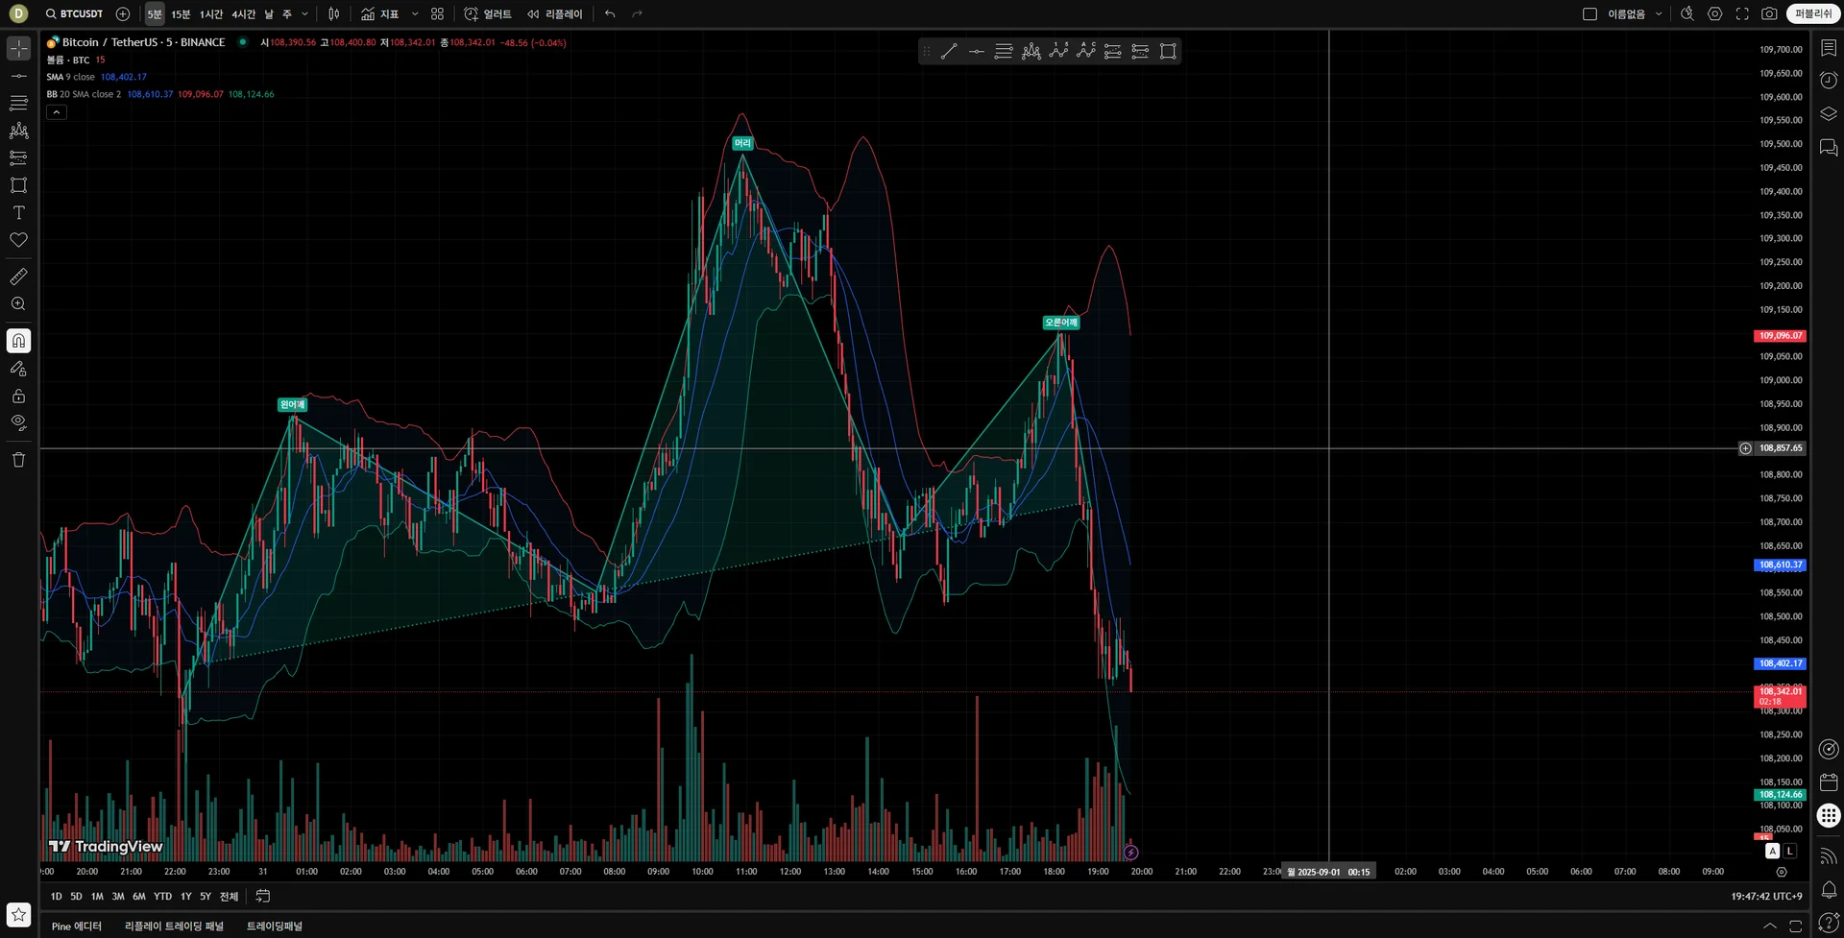Switch to the 4시간 timeframe
Viewport: 1844px width, 938px height.
[244, 14]
